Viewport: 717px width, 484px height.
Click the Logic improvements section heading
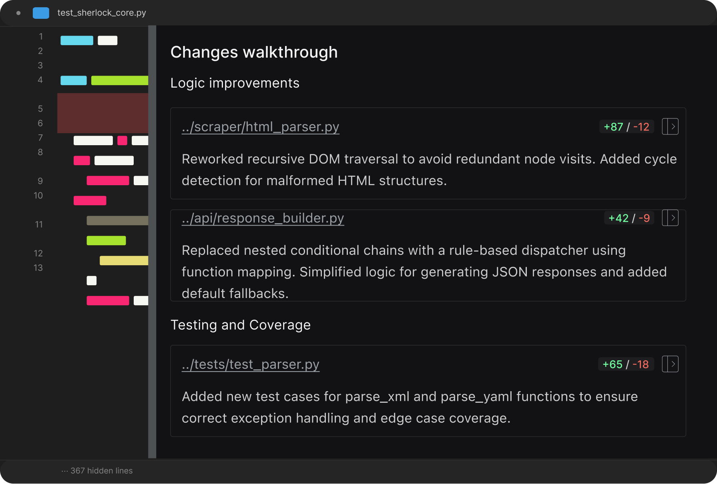pyautogui.click(x=235, y=83)
